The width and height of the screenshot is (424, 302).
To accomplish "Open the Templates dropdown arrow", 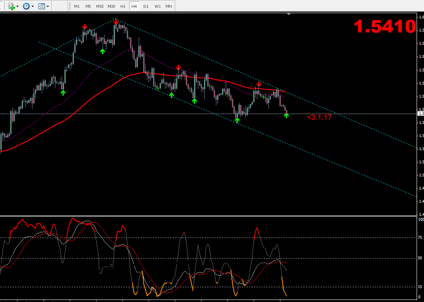I will tap(48, 7).
